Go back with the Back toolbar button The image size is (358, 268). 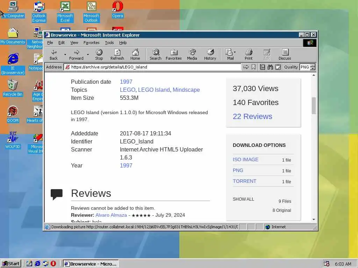point(53,55)
